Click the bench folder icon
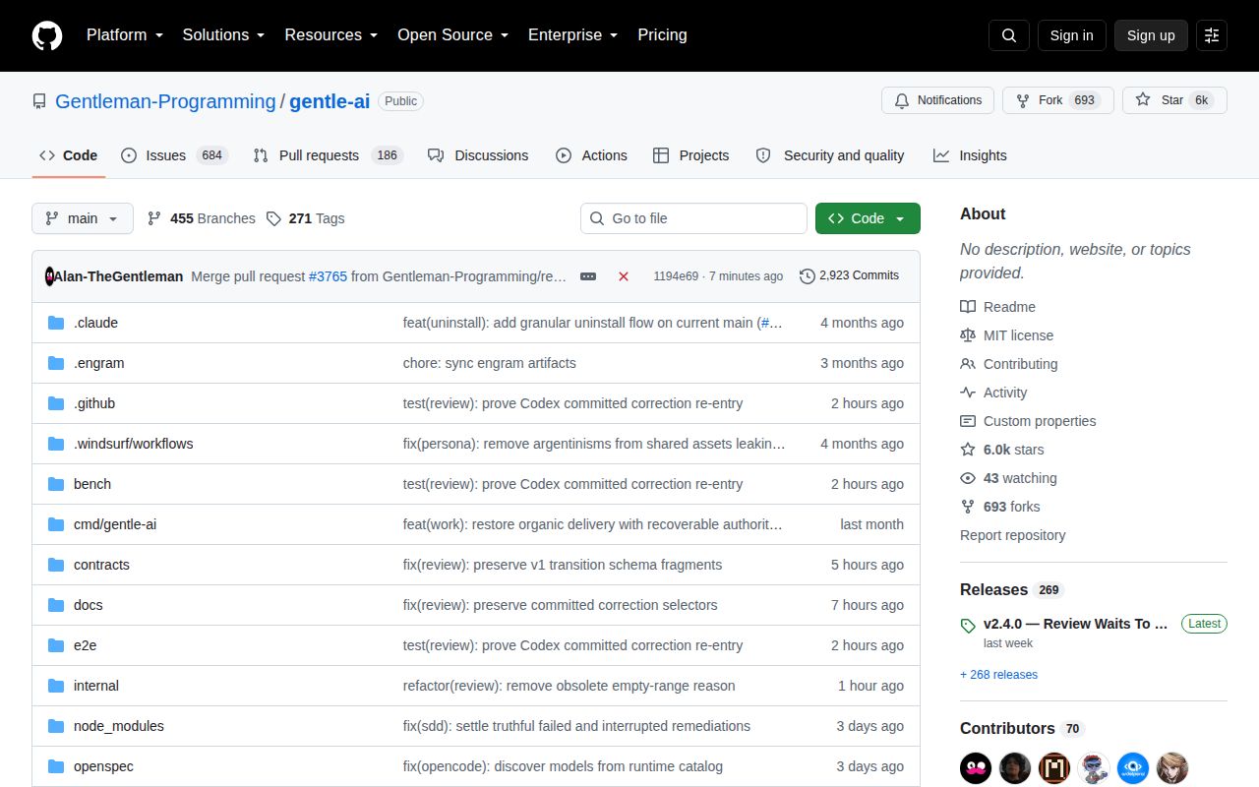Viewport: 1259px width, 787px height. [x=56, y=484]
